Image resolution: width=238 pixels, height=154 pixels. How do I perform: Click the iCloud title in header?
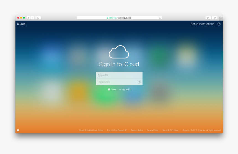click(x=21, y=24)
